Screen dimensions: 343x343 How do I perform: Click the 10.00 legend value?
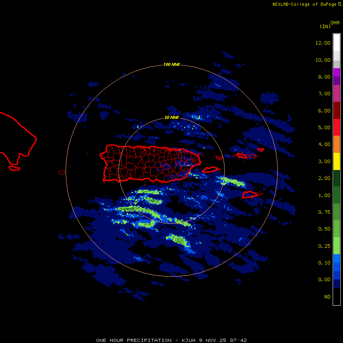pyautogui.click(x=323, y=60)
